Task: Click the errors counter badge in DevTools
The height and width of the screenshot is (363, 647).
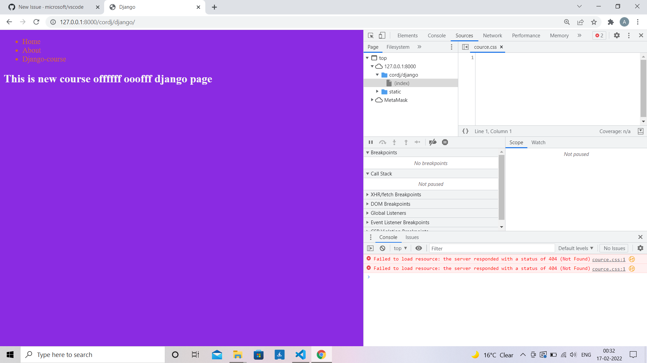Action: coord(599,35)
